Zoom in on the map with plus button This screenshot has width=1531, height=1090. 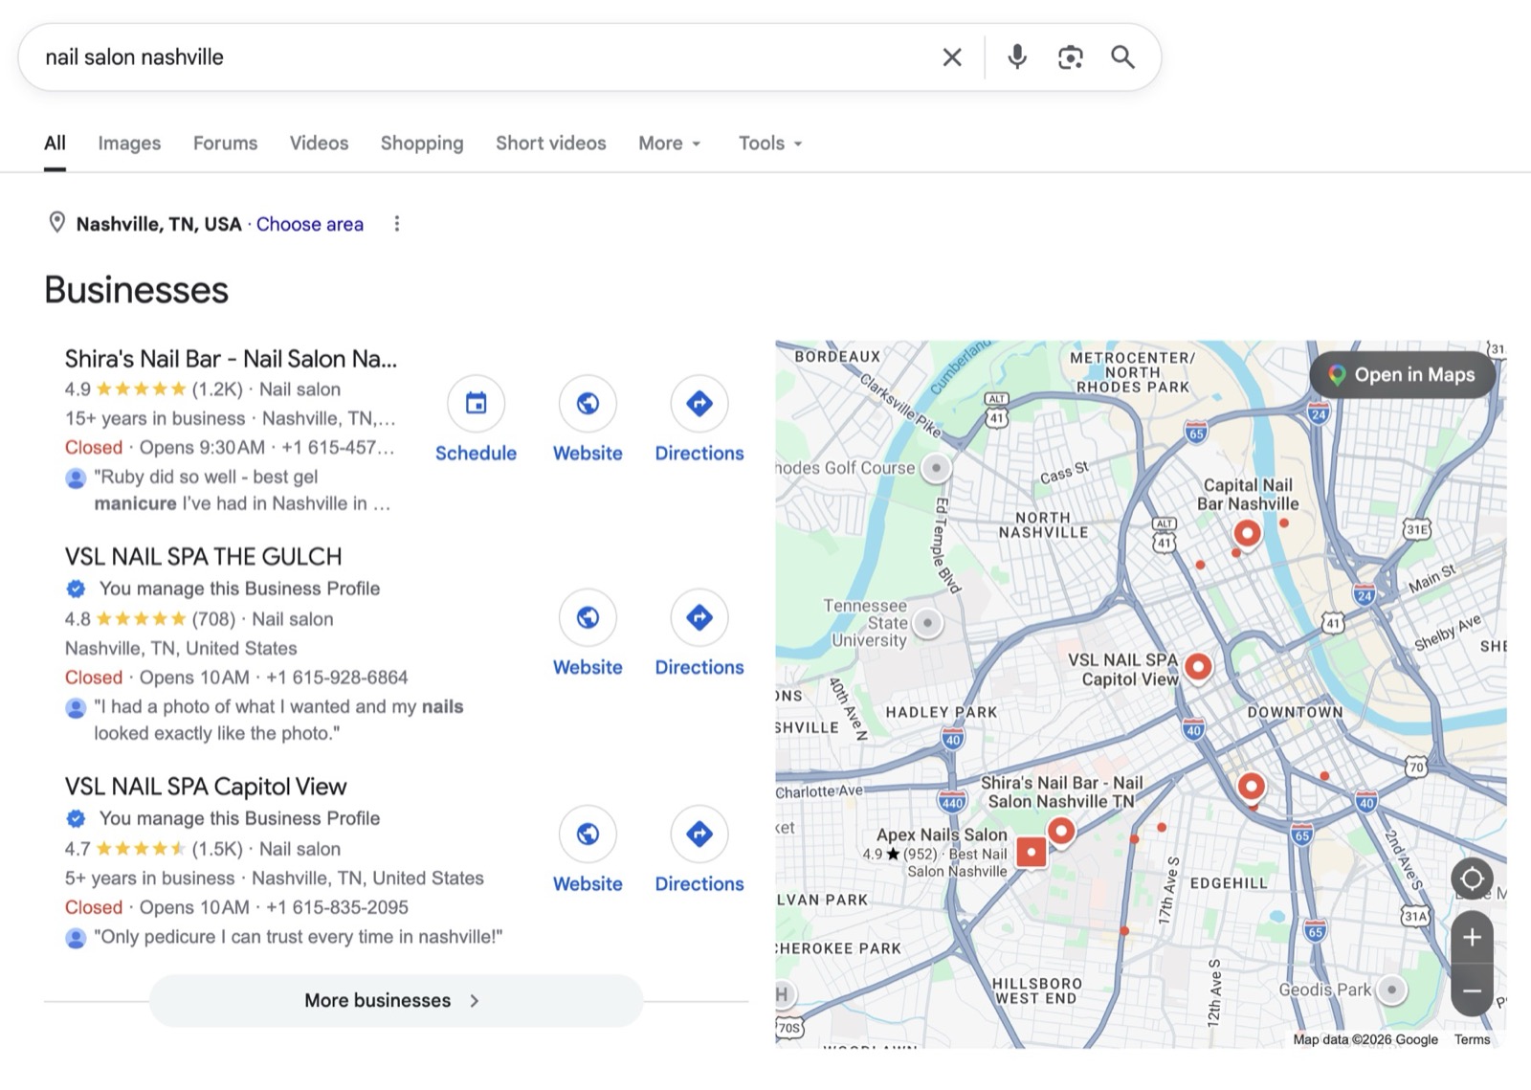(1472, 938)
